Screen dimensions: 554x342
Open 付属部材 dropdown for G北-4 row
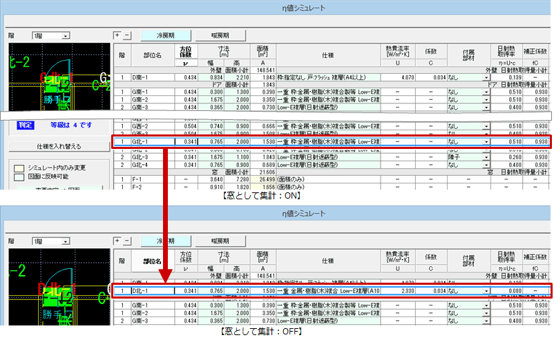click(x=486, y=165)
